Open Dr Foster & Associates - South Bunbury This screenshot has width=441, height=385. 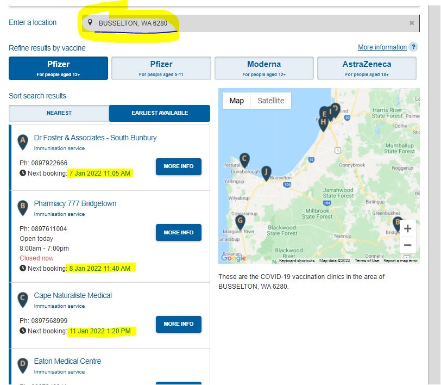tap(95, 138)
